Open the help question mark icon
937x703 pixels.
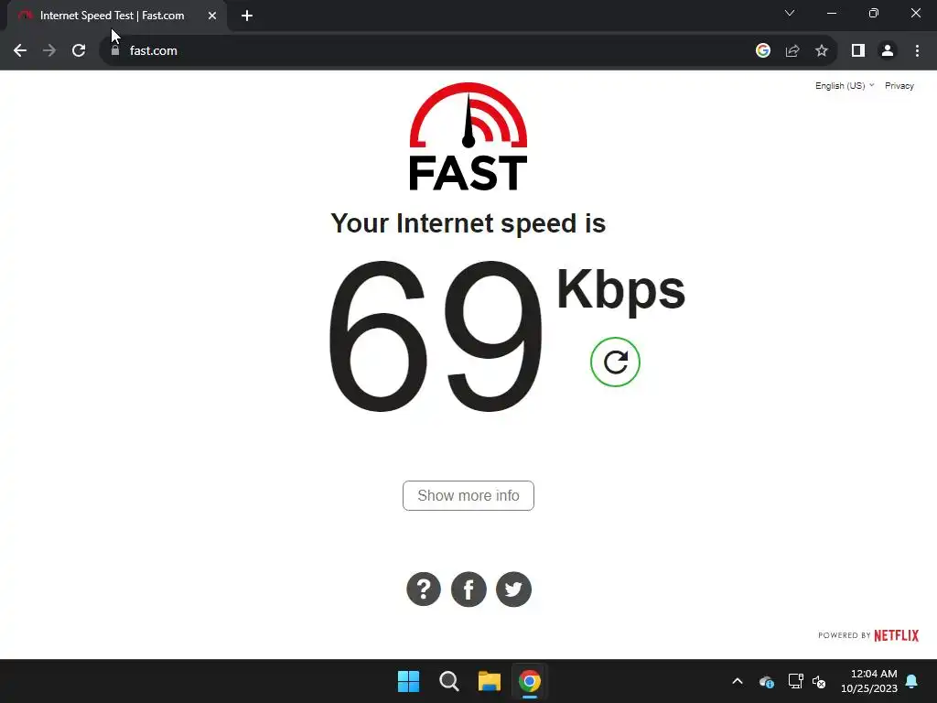[x=424, y=589]
